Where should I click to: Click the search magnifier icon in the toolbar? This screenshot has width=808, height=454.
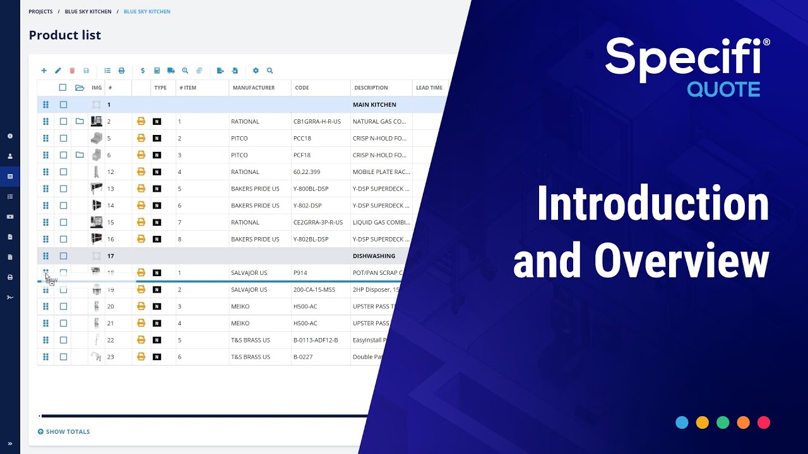click(x=270, y=71)
